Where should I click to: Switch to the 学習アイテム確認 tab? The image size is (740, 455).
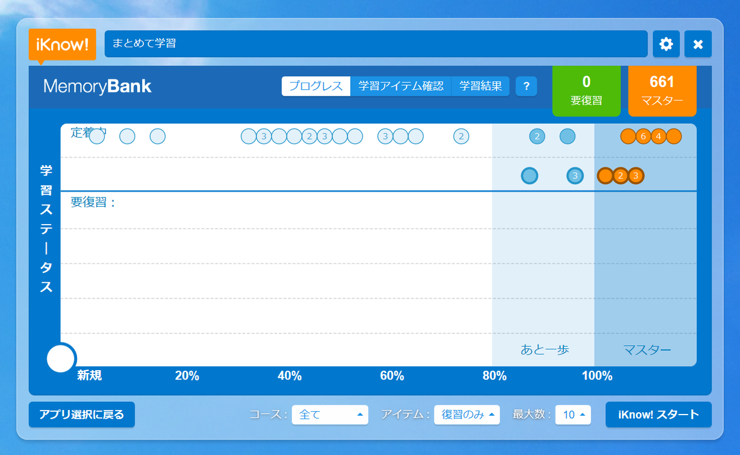tap(401, 87)
